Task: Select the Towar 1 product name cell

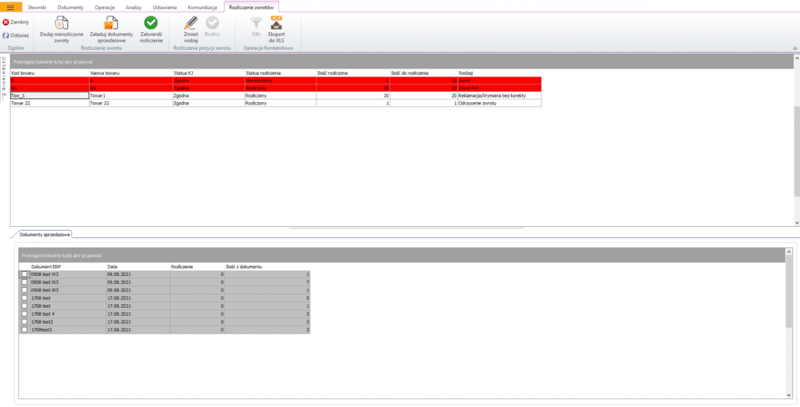Action: point(130,95)
